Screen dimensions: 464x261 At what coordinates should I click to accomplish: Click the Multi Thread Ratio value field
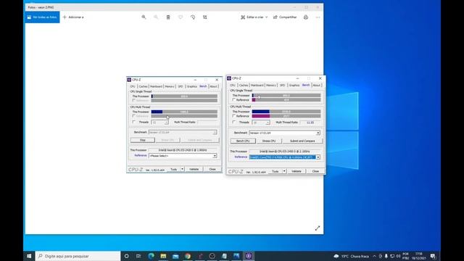coord(310,123)
